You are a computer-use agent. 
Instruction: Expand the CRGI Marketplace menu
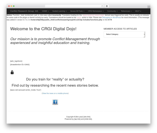click(x=96, y=11)
